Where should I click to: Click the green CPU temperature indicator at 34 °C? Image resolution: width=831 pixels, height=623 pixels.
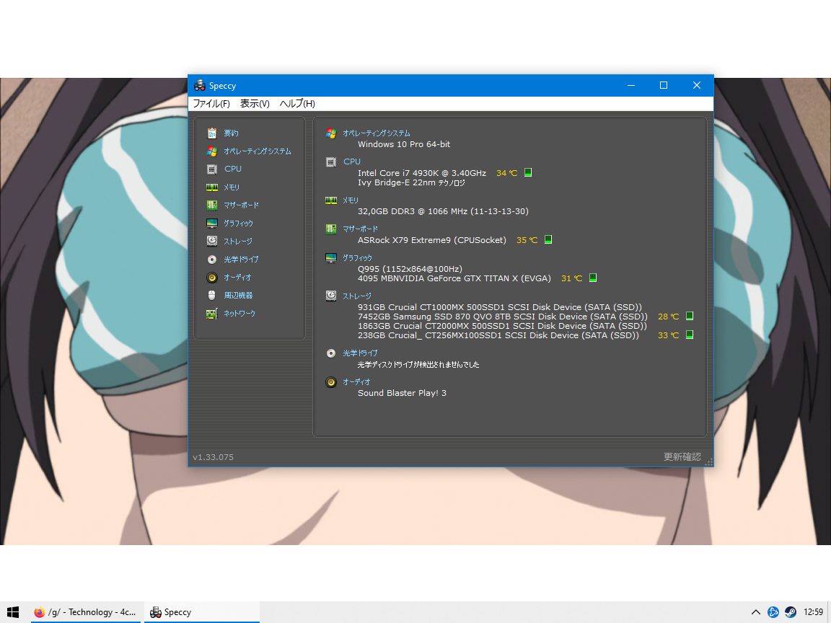coord(528,172)
